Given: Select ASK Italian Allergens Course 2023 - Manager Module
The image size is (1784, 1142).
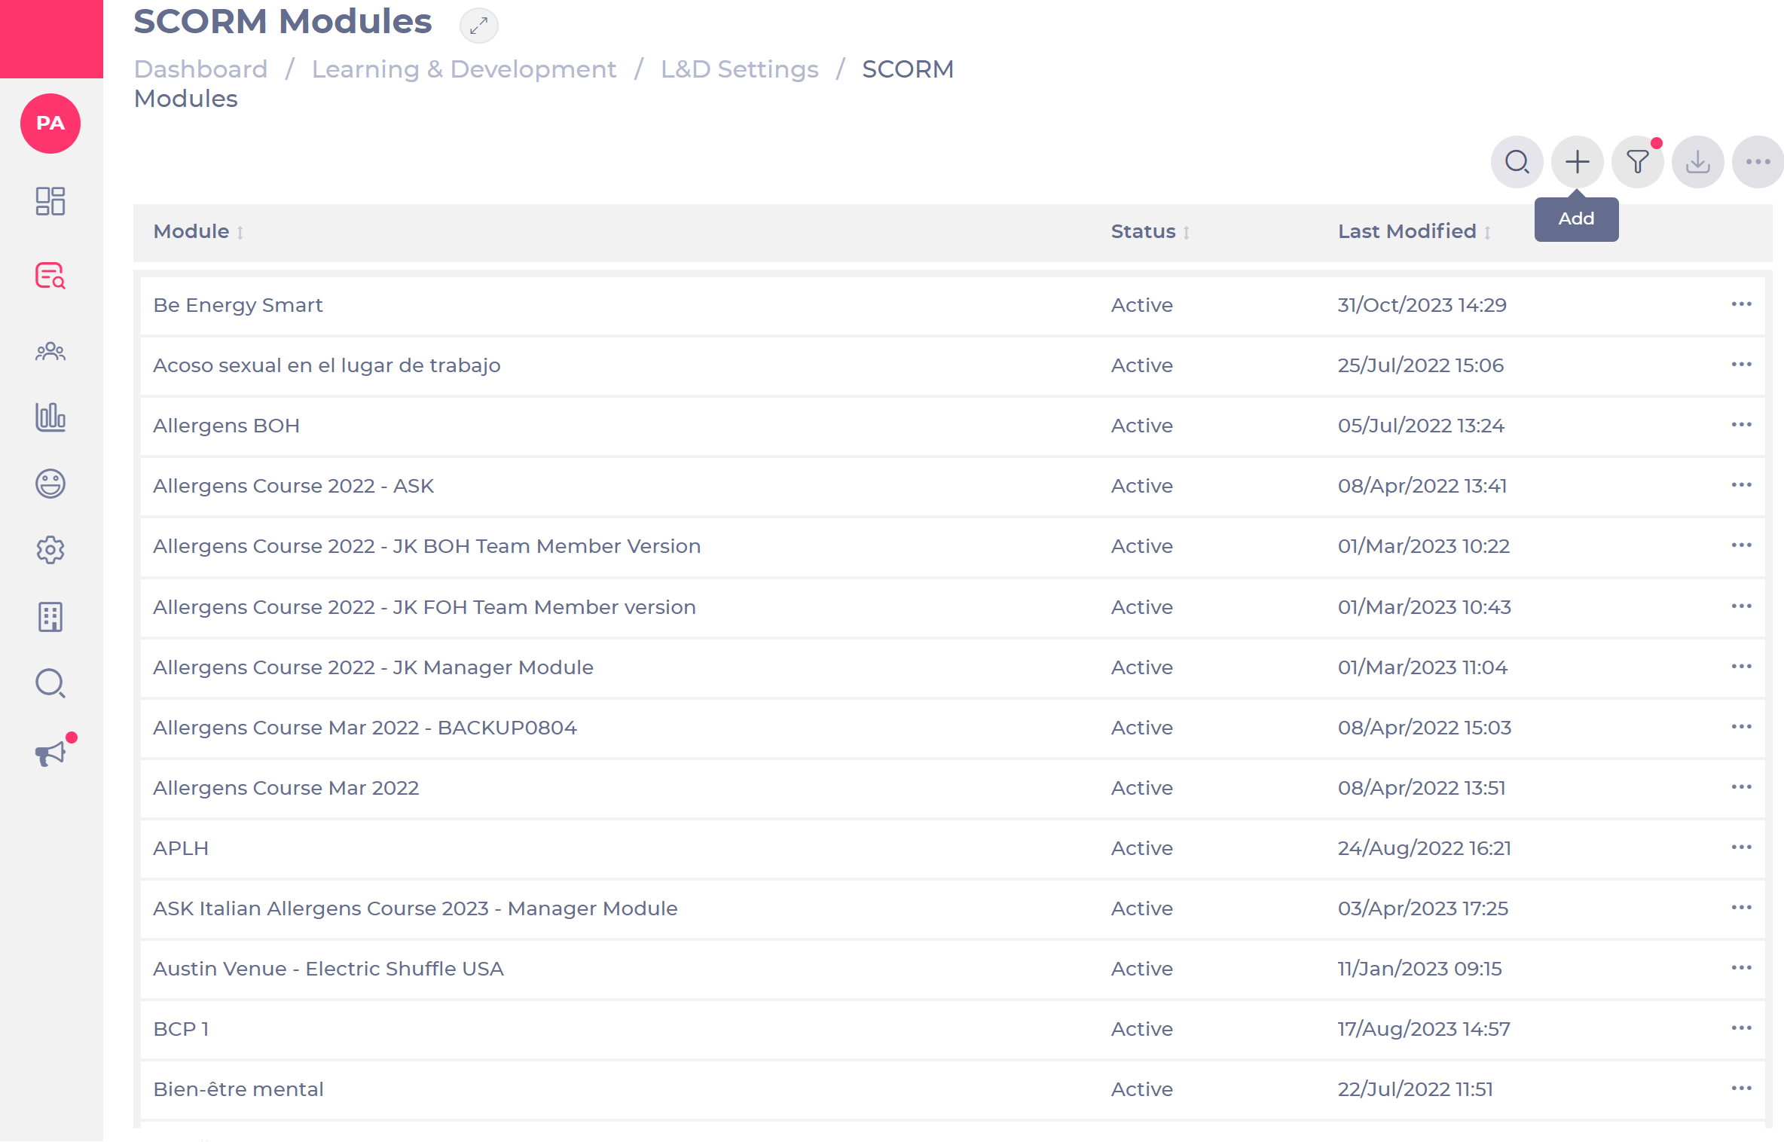Looking at the screenshot, I should (x=415, y=908).
